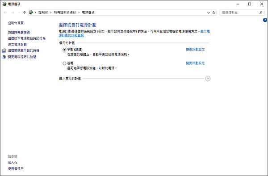This screenshot has height=176, width=268.
Task: Expand 顯示其他的計劃 chevron
Action: [208, 79]
